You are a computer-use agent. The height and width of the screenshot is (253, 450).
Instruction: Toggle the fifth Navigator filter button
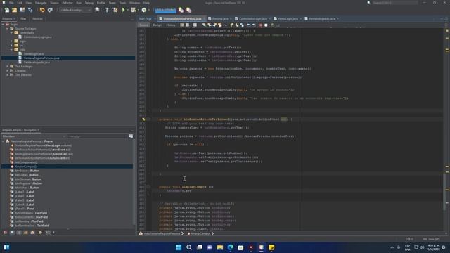click(33, 233)
